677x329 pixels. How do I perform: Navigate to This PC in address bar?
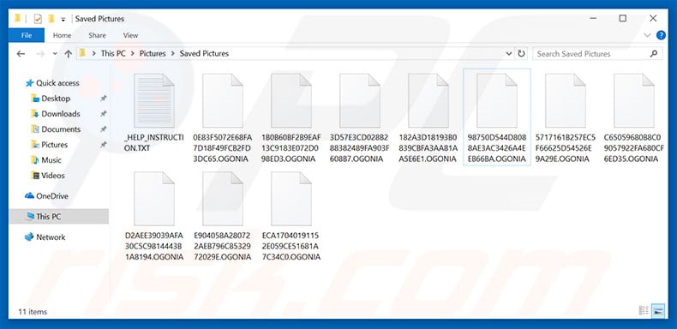click(x=113, y=53)
